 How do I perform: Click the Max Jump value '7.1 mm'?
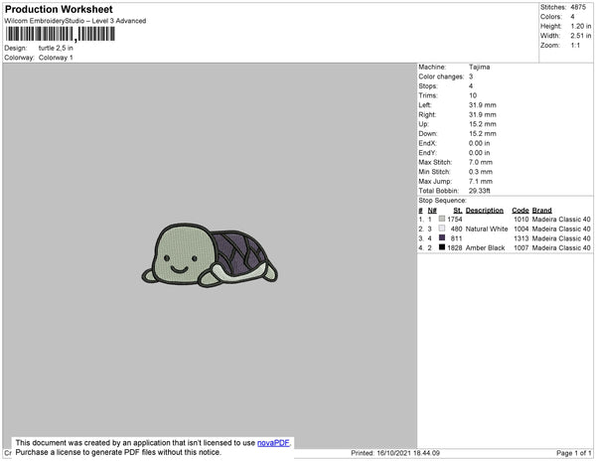[x=481, y=181]
